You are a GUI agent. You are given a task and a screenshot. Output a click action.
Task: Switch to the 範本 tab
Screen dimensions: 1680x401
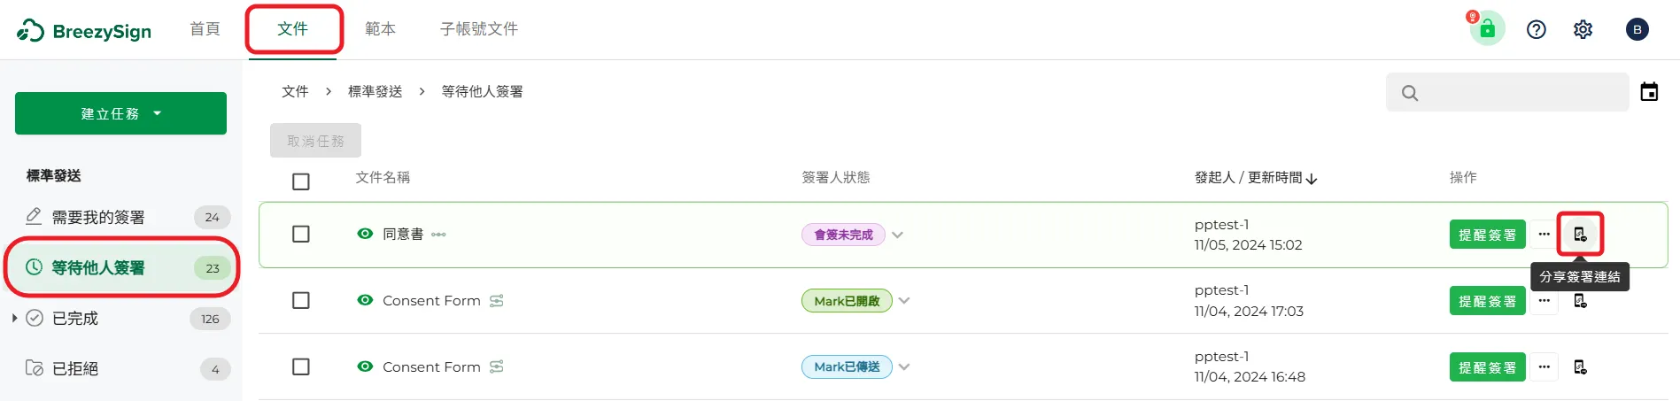click(380, 29)
